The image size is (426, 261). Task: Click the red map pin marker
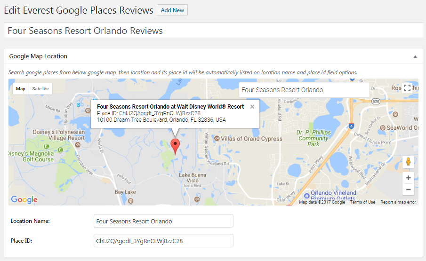(x=175, y=147)
